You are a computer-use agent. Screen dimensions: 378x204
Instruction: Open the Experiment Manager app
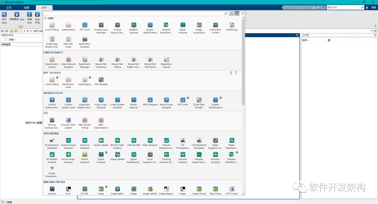[85, 62]
